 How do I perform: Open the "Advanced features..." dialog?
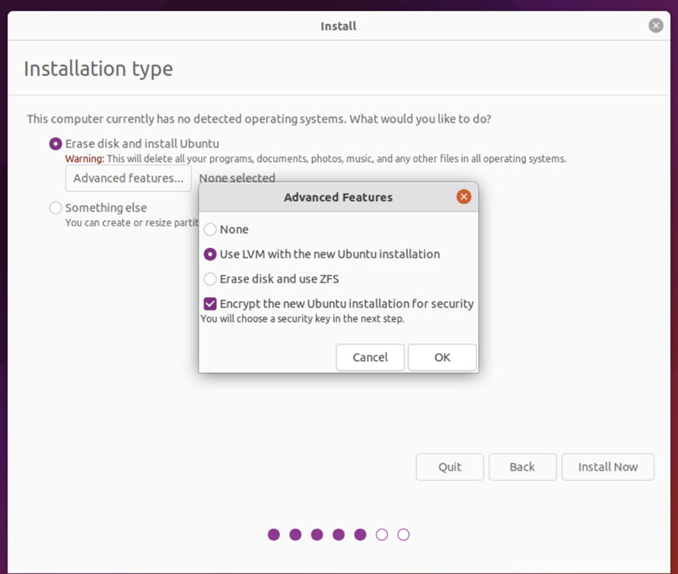[127, 178]
